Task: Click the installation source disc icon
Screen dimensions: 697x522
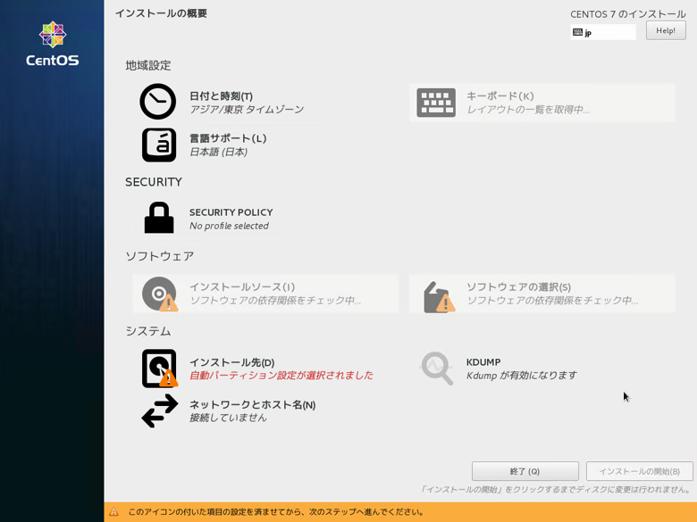Action: (x=160, y=294)
